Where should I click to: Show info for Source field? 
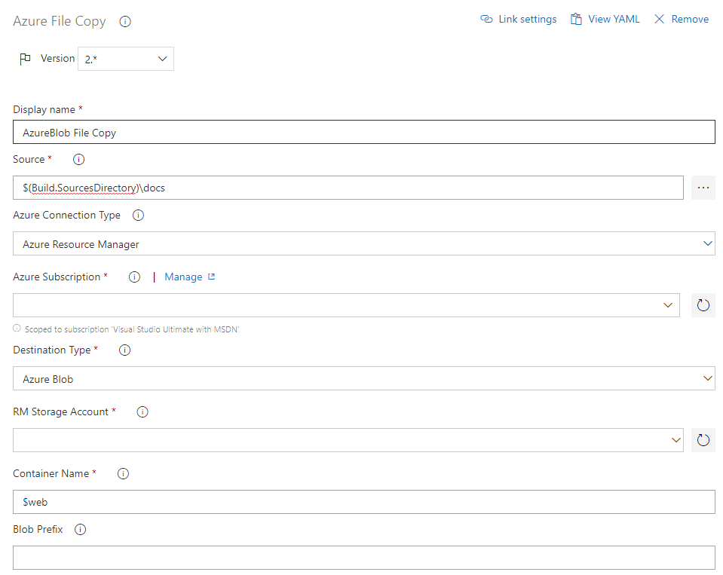click(x=79, y=160)
